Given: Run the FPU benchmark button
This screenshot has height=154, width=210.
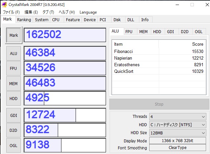Looking at the screenshot, I should click(14, 69).
